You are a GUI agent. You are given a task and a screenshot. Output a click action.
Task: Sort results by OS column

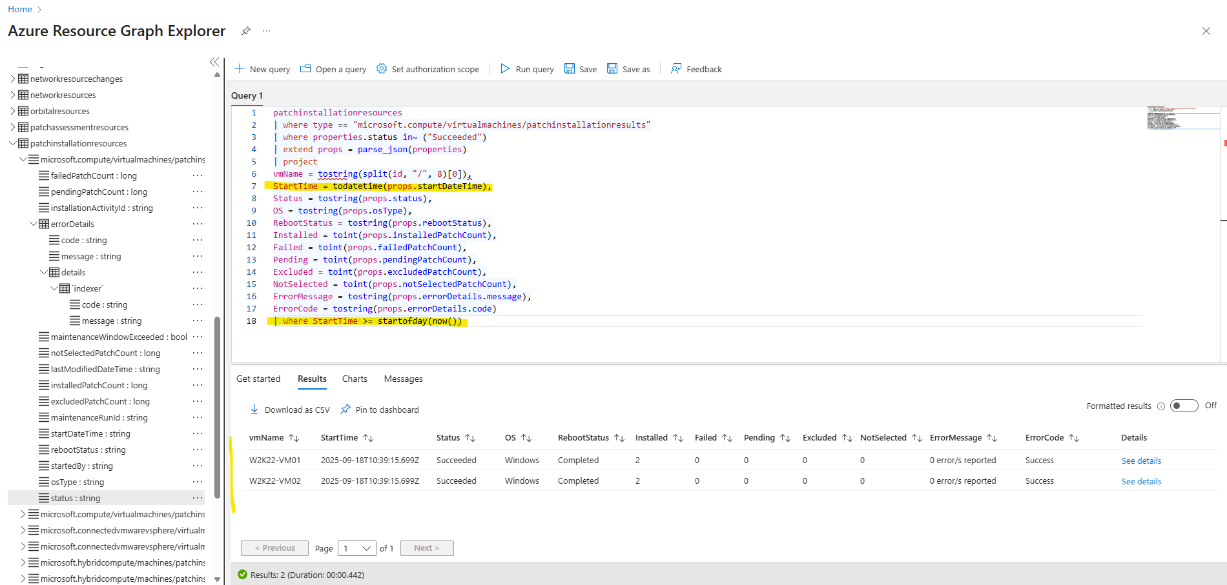(526, 438)
